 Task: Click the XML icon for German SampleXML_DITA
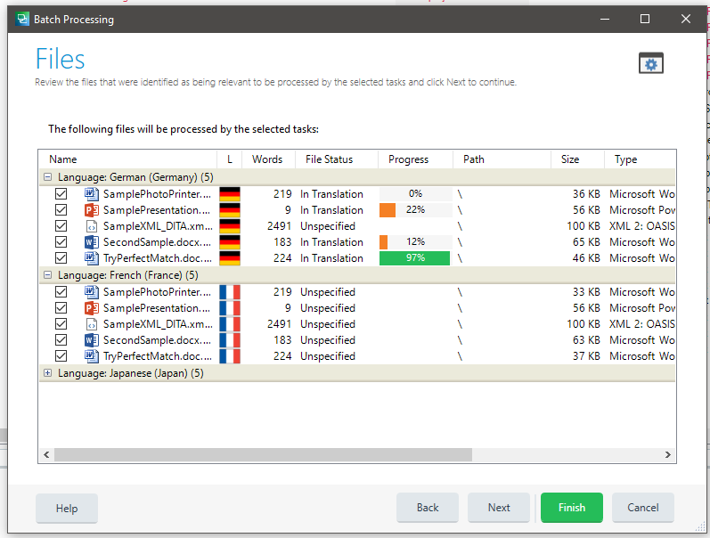[x=91, y=226]
